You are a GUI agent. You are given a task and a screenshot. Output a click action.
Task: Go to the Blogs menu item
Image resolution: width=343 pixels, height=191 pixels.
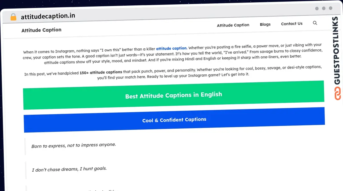[265, 24]
